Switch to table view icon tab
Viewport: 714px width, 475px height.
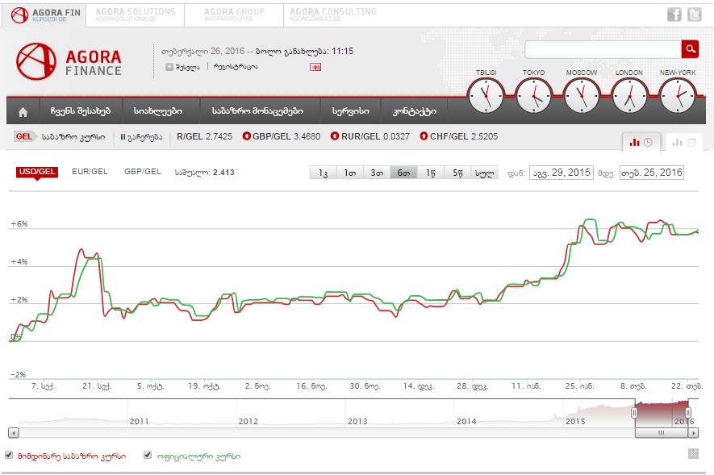pyautogui.click(x=684, y=142)
